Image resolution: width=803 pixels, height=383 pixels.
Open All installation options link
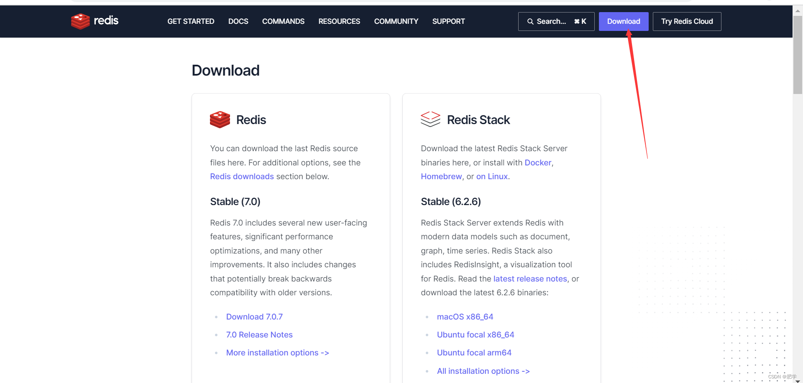point(483,371)
